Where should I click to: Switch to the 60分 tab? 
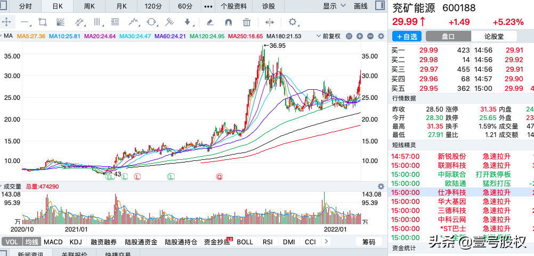[185, 6]
